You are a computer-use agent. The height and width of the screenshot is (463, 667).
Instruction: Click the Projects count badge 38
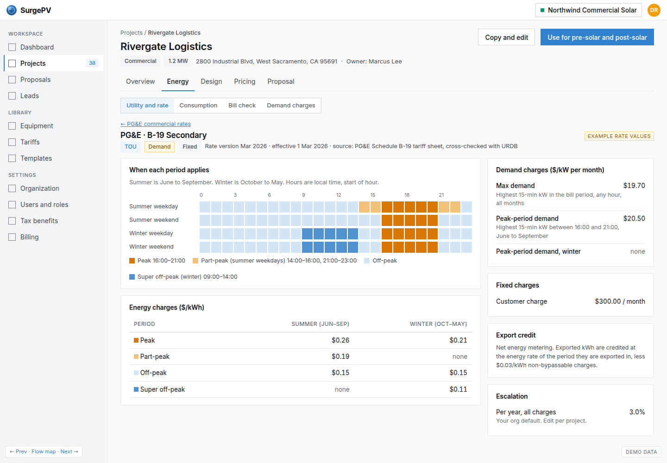[x=92, y=63]
